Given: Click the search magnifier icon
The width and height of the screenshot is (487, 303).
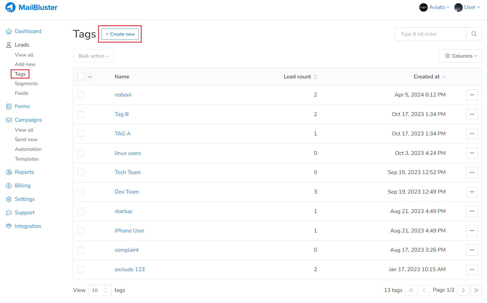Looking at the screenshot, I should [474, 34].
